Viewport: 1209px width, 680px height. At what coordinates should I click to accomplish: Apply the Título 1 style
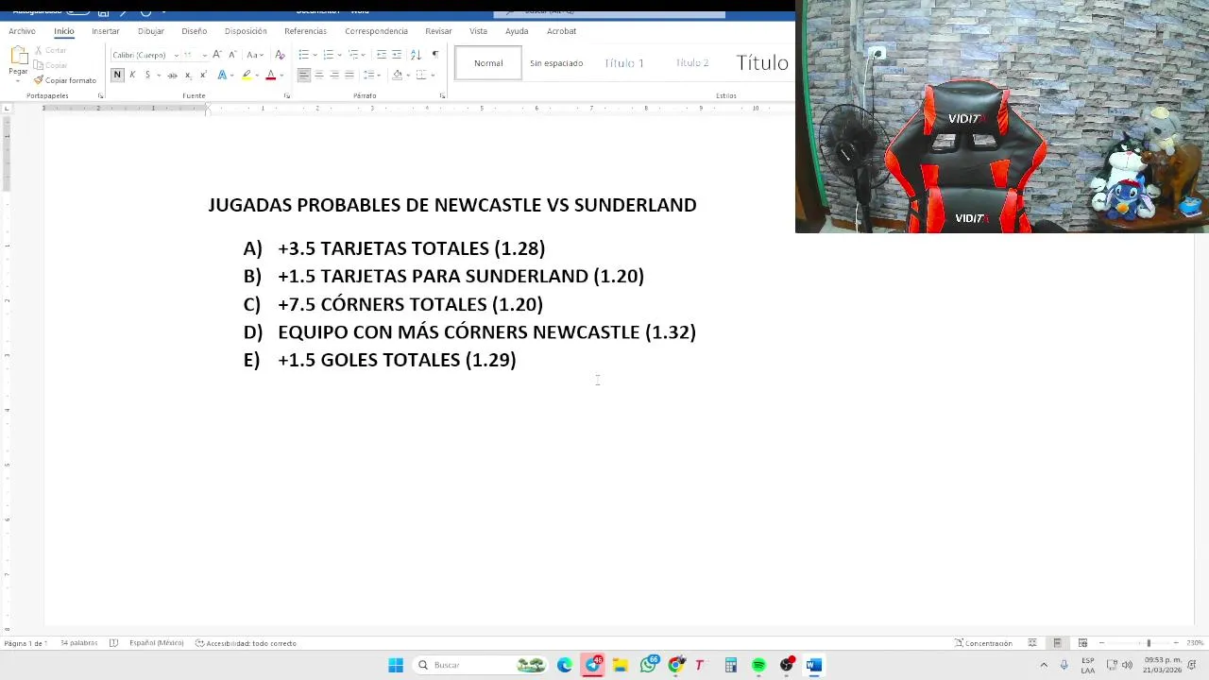click(623, 63)
